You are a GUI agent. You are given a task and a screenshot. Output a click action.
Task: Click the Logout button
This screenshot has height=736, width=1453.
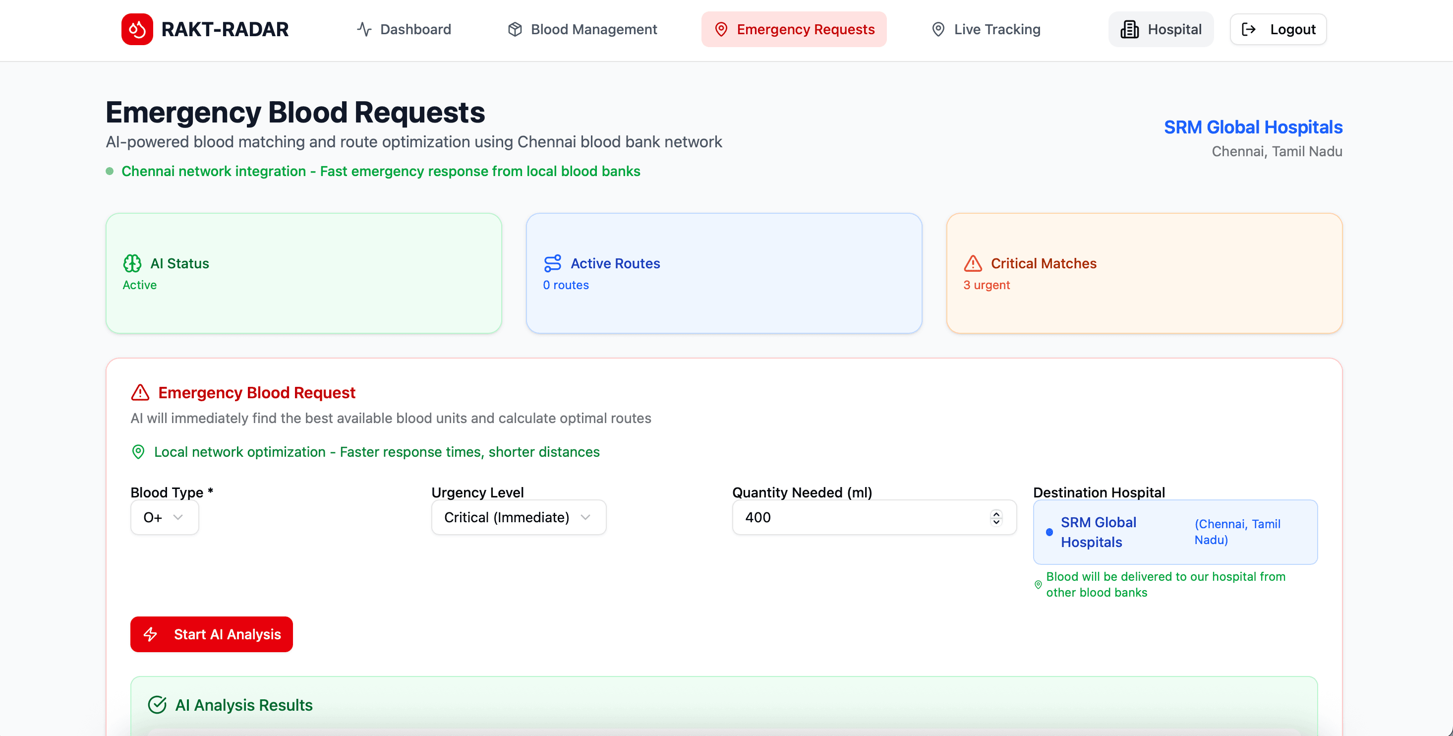tap(1278, 29)
